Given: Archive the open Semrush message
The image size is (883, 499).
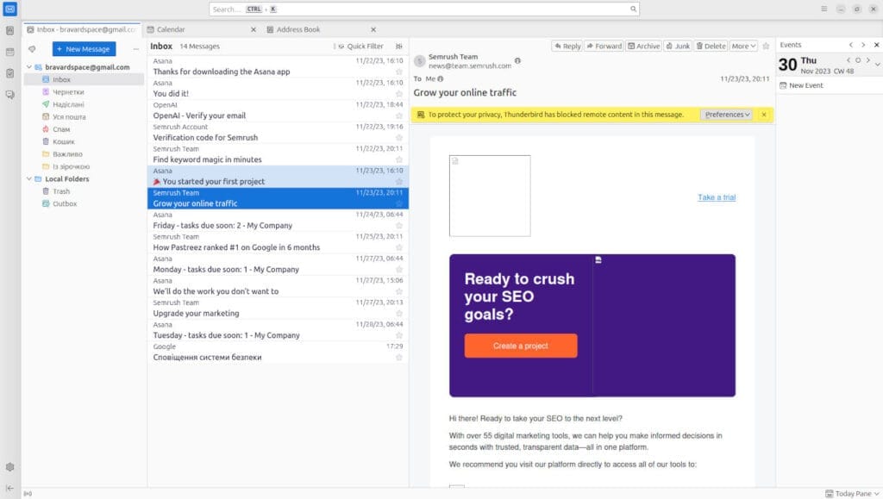Looking at the screenshot, I should point(643,46).
